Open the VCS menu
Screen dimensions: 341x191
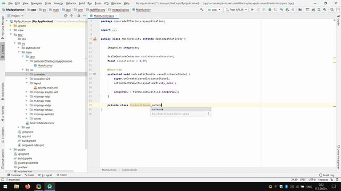tap(106, 4)
